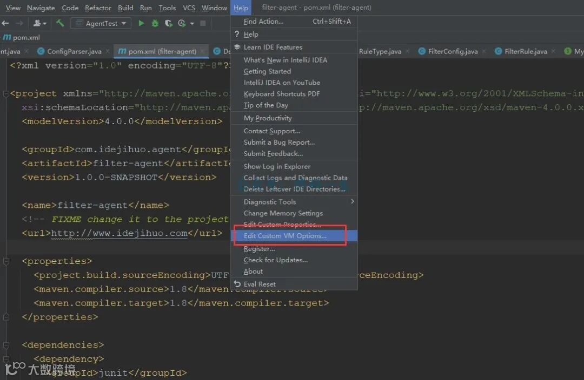Select Edit Custom Properties

tap(294, 224)
